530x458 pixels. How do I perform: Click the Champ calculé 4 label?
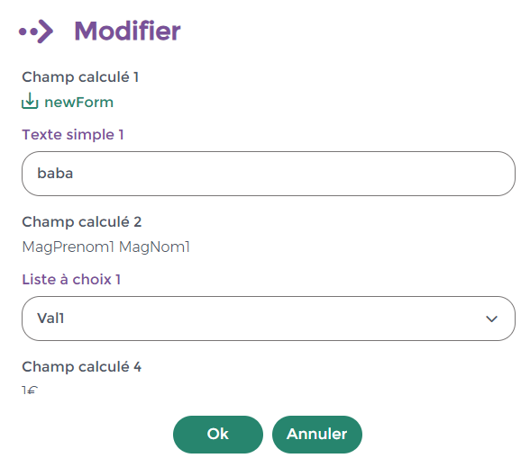82,367
